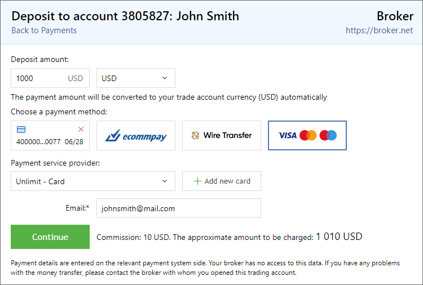423x285 pixels.
Task: Go Back to Payments
Action: (44, 30)
